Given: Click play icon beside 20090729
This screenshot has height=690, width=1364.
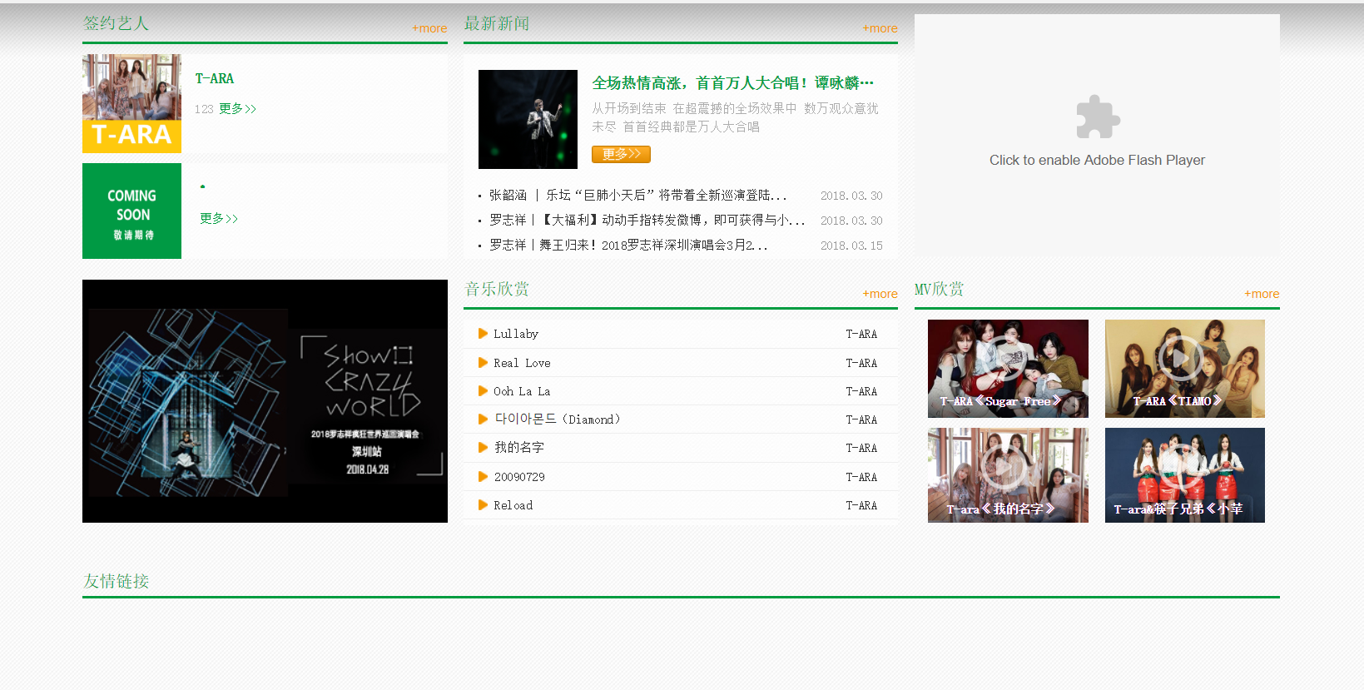Looking at the screenshot, I should 483,477.
